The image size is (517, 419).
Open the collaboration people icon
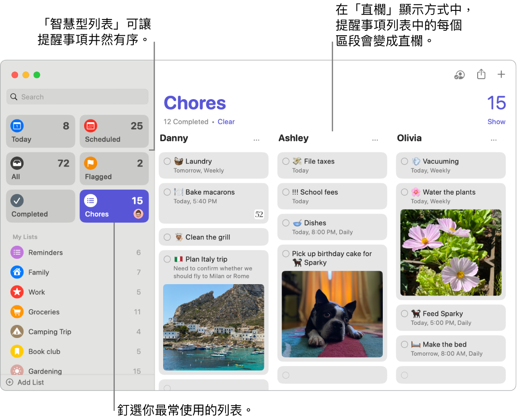(x=459, y=75)
